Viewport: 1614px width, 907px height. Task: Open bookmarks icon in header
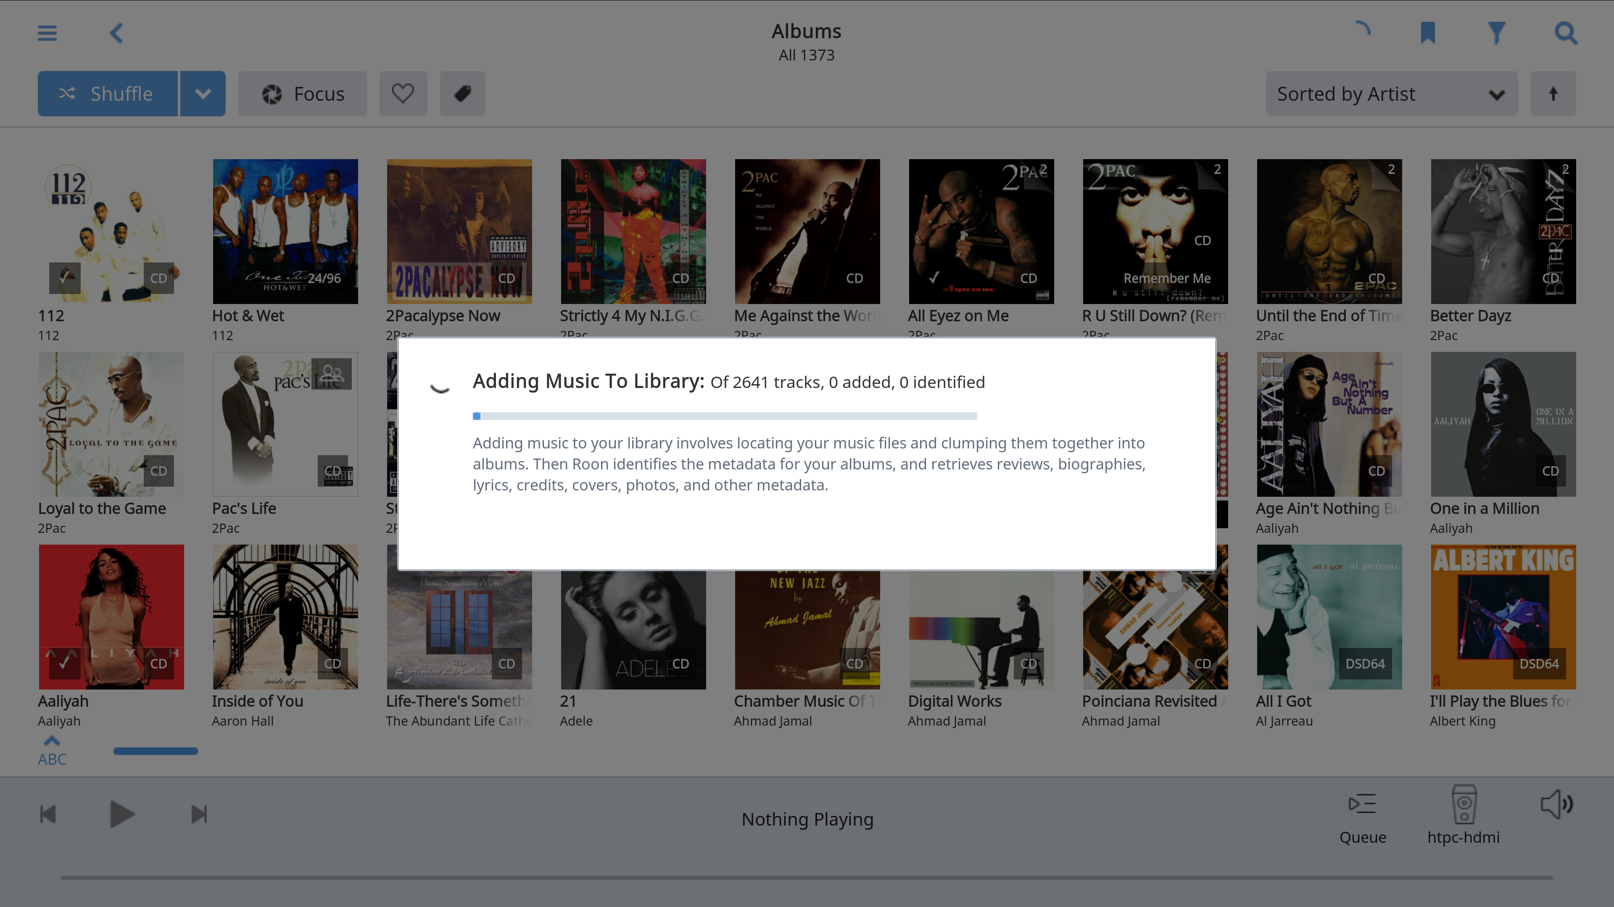tap(1427, 33)
